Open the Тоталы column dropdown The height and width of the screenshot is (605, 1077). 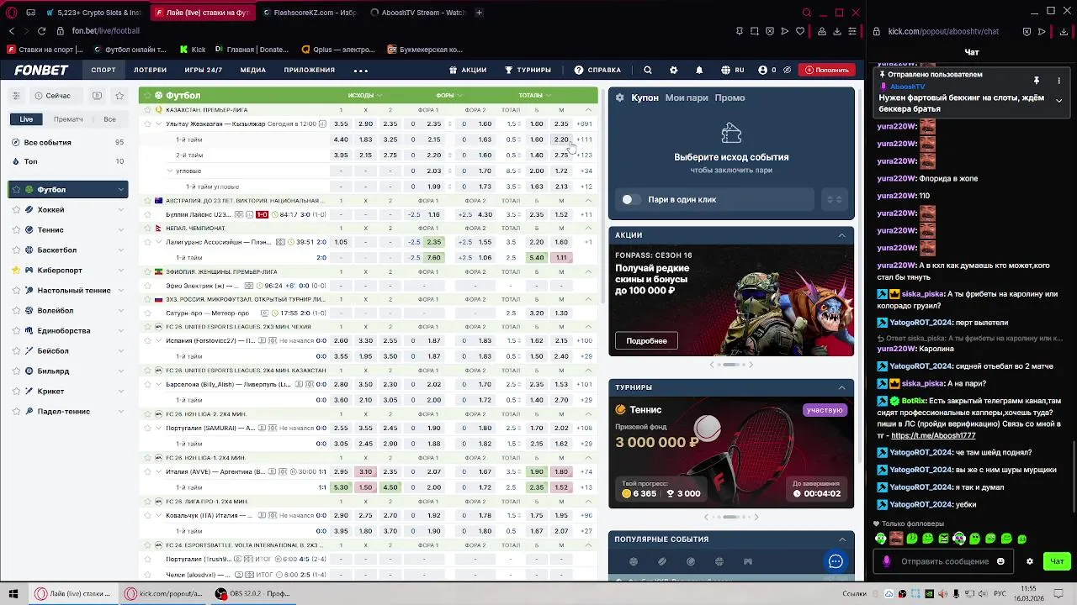(535, 95)
